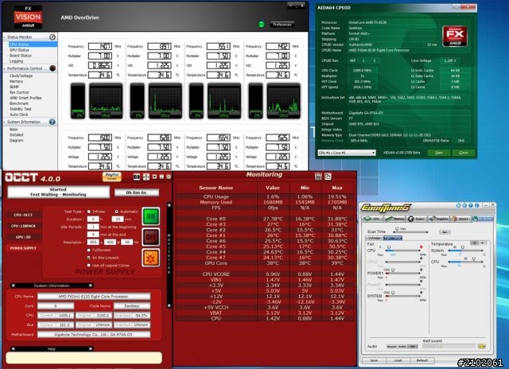This screenshot has width=509, height=369.
Task: Click the Status Monitor gauge icon in OverDrive
Action: click(52, 37)
